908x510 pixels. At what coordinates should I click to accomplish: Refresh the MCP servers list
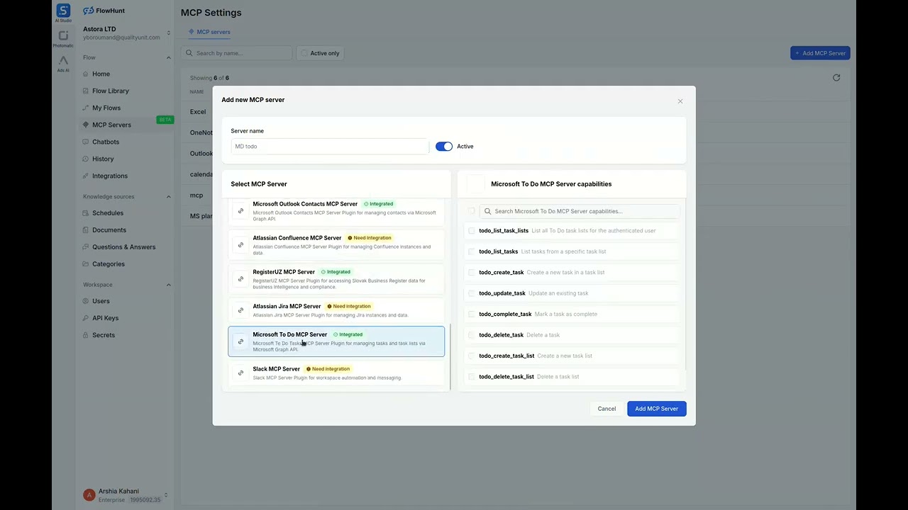point(836,78)
